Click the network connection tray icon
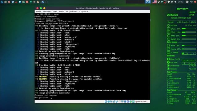Image resolution: width=197 pixels, height=111 pixels. pyautogui.click(x=175, y=2)
